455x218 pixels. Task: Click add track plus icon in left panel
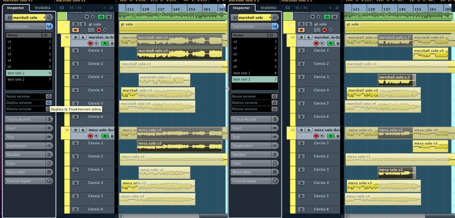point(104,8)
